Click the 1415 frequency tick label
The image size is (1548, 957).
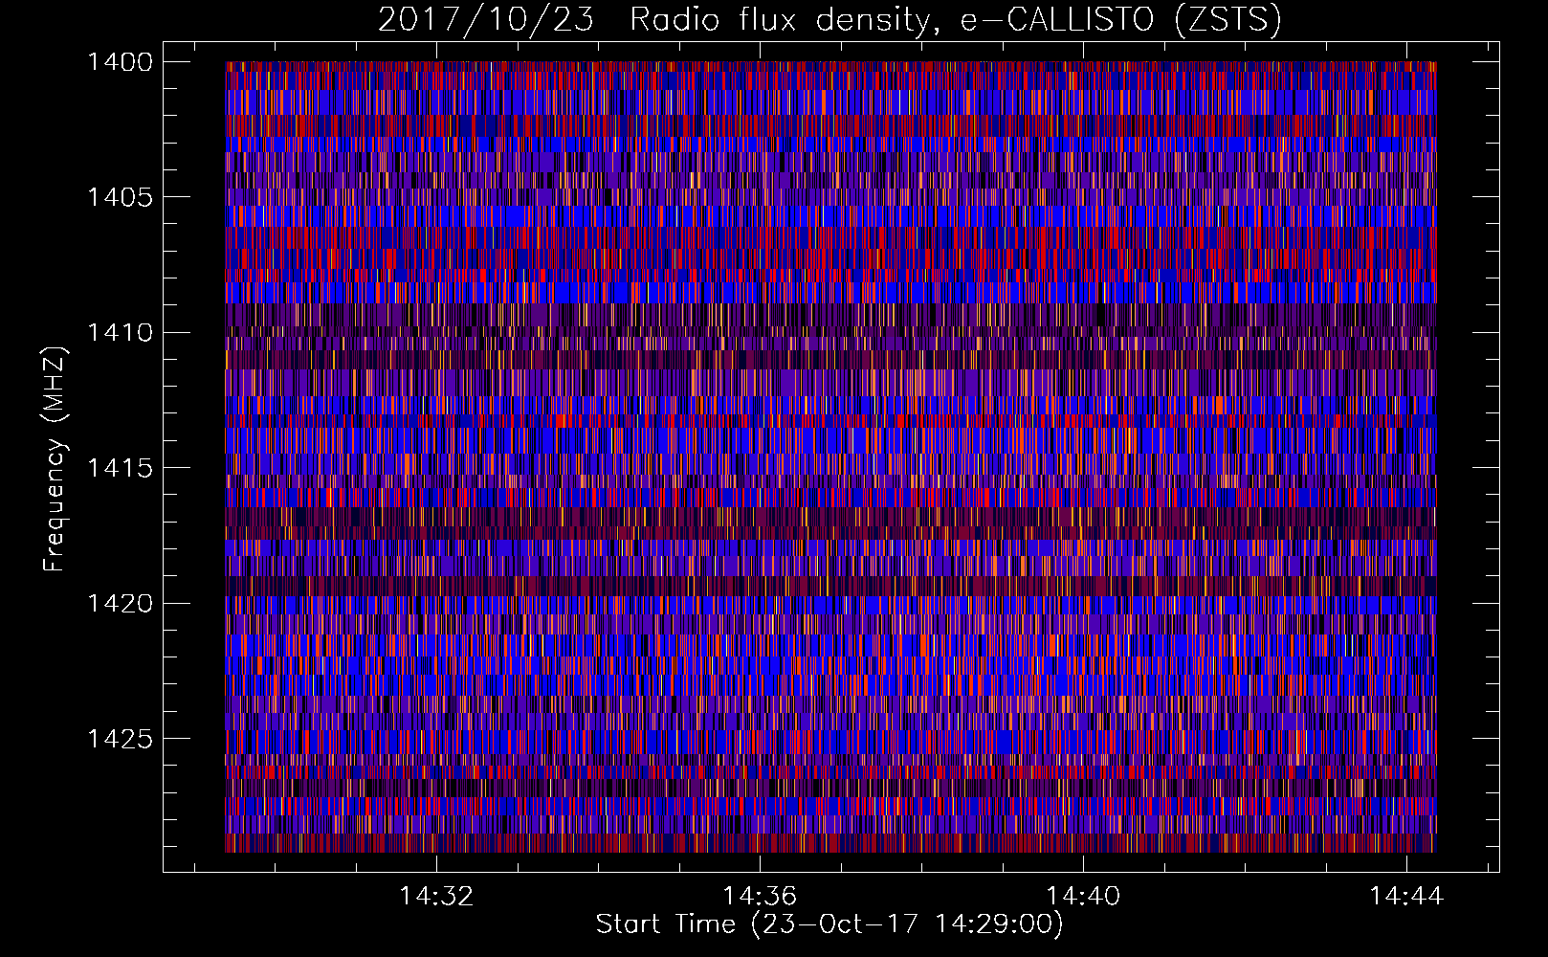click(x=120, y=468)
